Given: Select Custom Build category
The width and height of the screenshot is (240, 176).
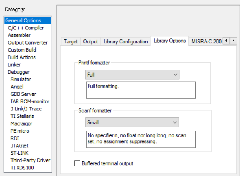Looking at the screenshot, I should coord(22,50).
